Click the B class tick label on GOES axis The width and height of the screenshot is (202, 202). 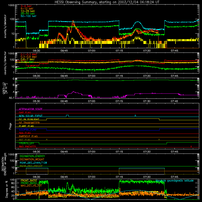tap(14, 85)
